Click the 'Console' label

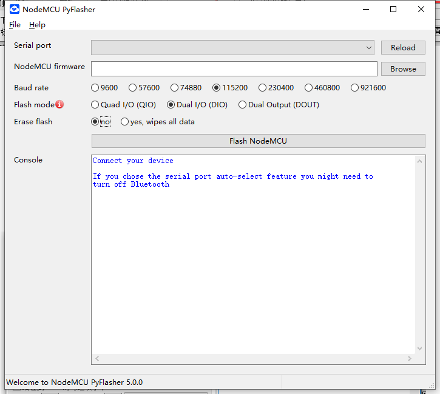(x=29, y=160)
